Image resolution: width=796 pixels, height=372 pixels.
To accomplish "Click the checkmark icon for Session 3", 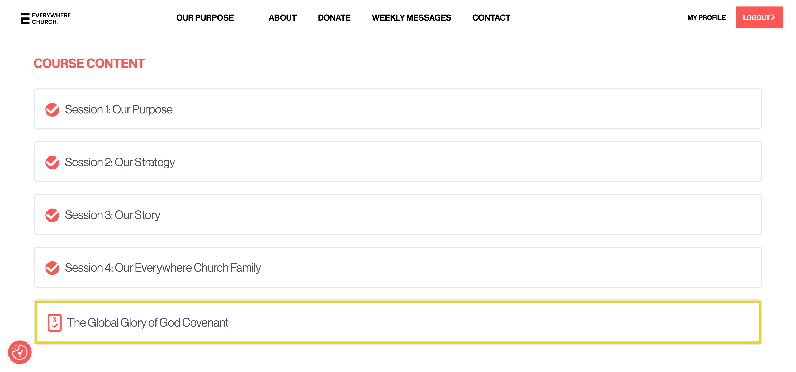I will [x=52, y=215].
